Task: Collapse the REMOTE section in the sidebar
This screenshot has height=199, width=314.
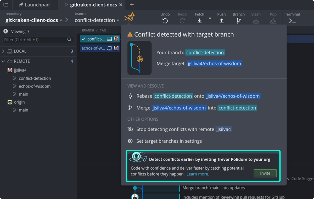Action: pos(3,61)
